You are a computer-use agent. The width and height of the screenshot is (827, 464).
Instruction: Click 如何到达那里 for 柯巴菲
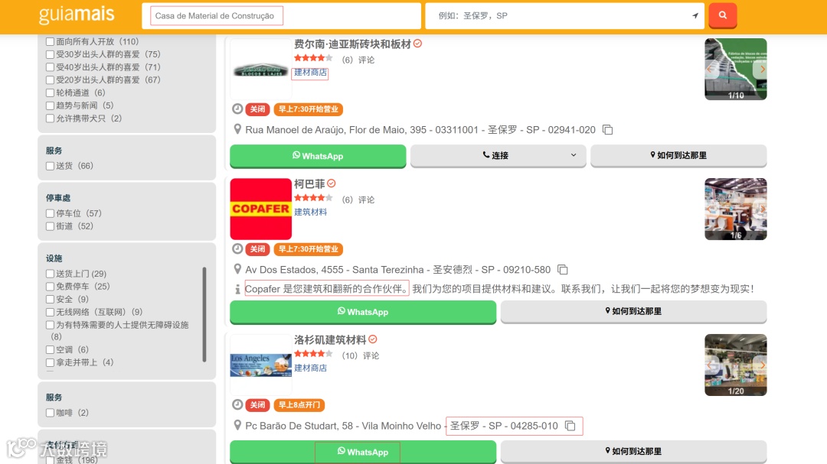click(x=633, y=311)
